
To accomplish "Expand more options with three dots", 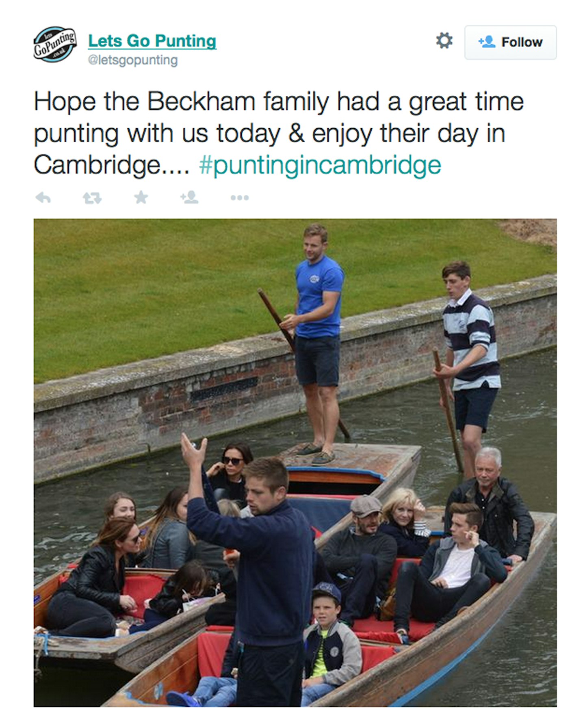I will [x=239, y=198].
